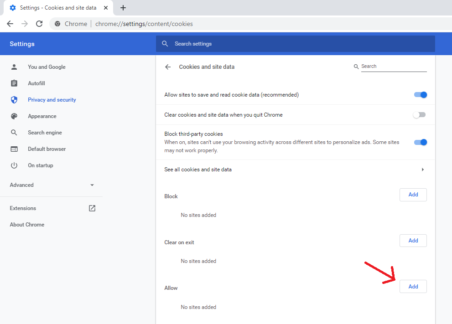The image size is (452, 324).
Task: Open Search engine settings section
Action: point(45,133)
